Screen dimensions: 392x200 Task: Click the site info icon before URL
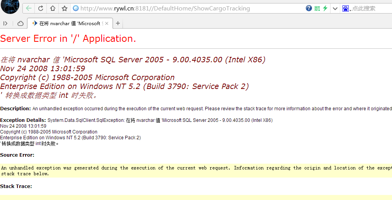76,9
